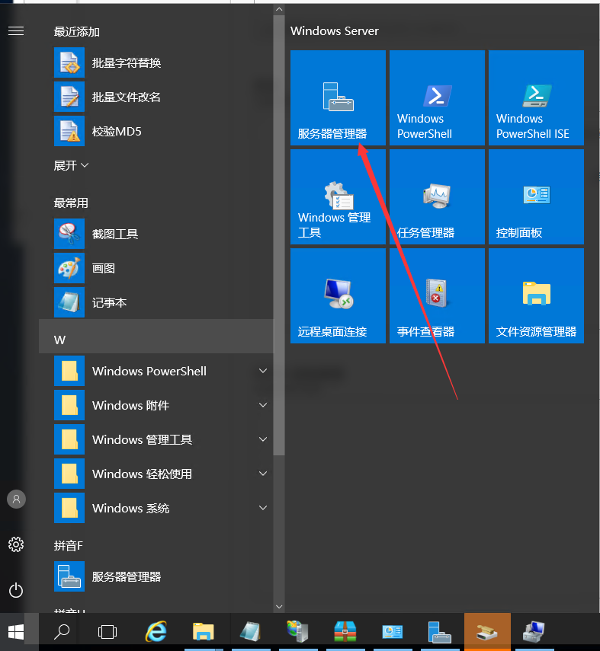Open File Explorer from the taskbar
This screenshot has height=651, width=600.
203,632
